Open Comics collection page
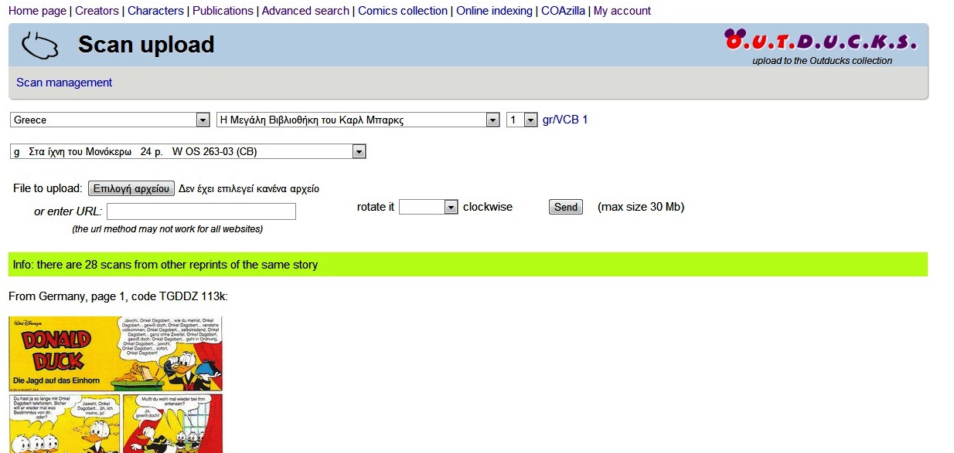Viewport: 954px width, 453px height. (403, 11)
